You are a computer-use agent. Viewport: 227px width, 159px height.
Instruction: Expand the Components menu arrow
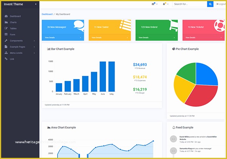pos(34,41)
